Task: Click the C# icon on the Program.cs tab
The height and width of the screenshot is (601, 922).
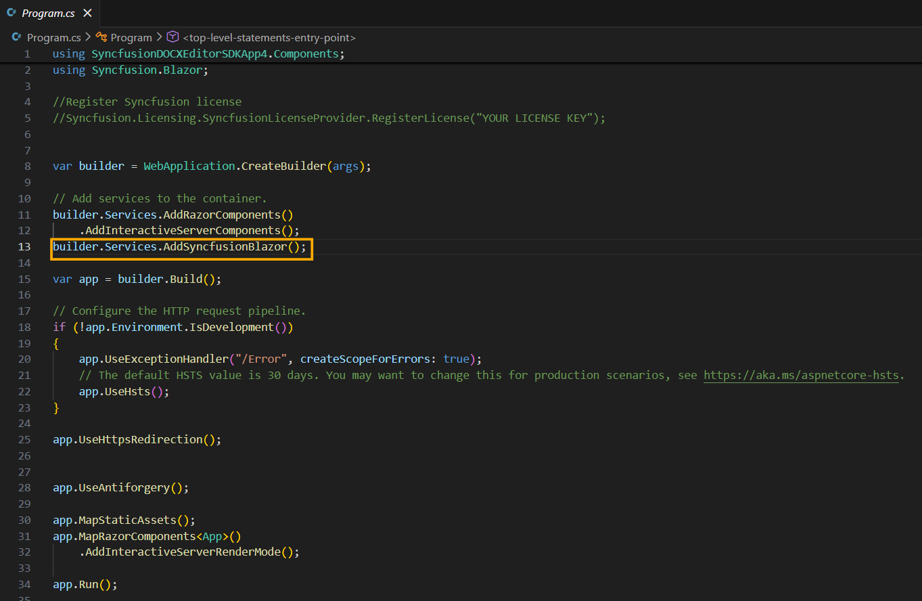Action: (14, 12)
